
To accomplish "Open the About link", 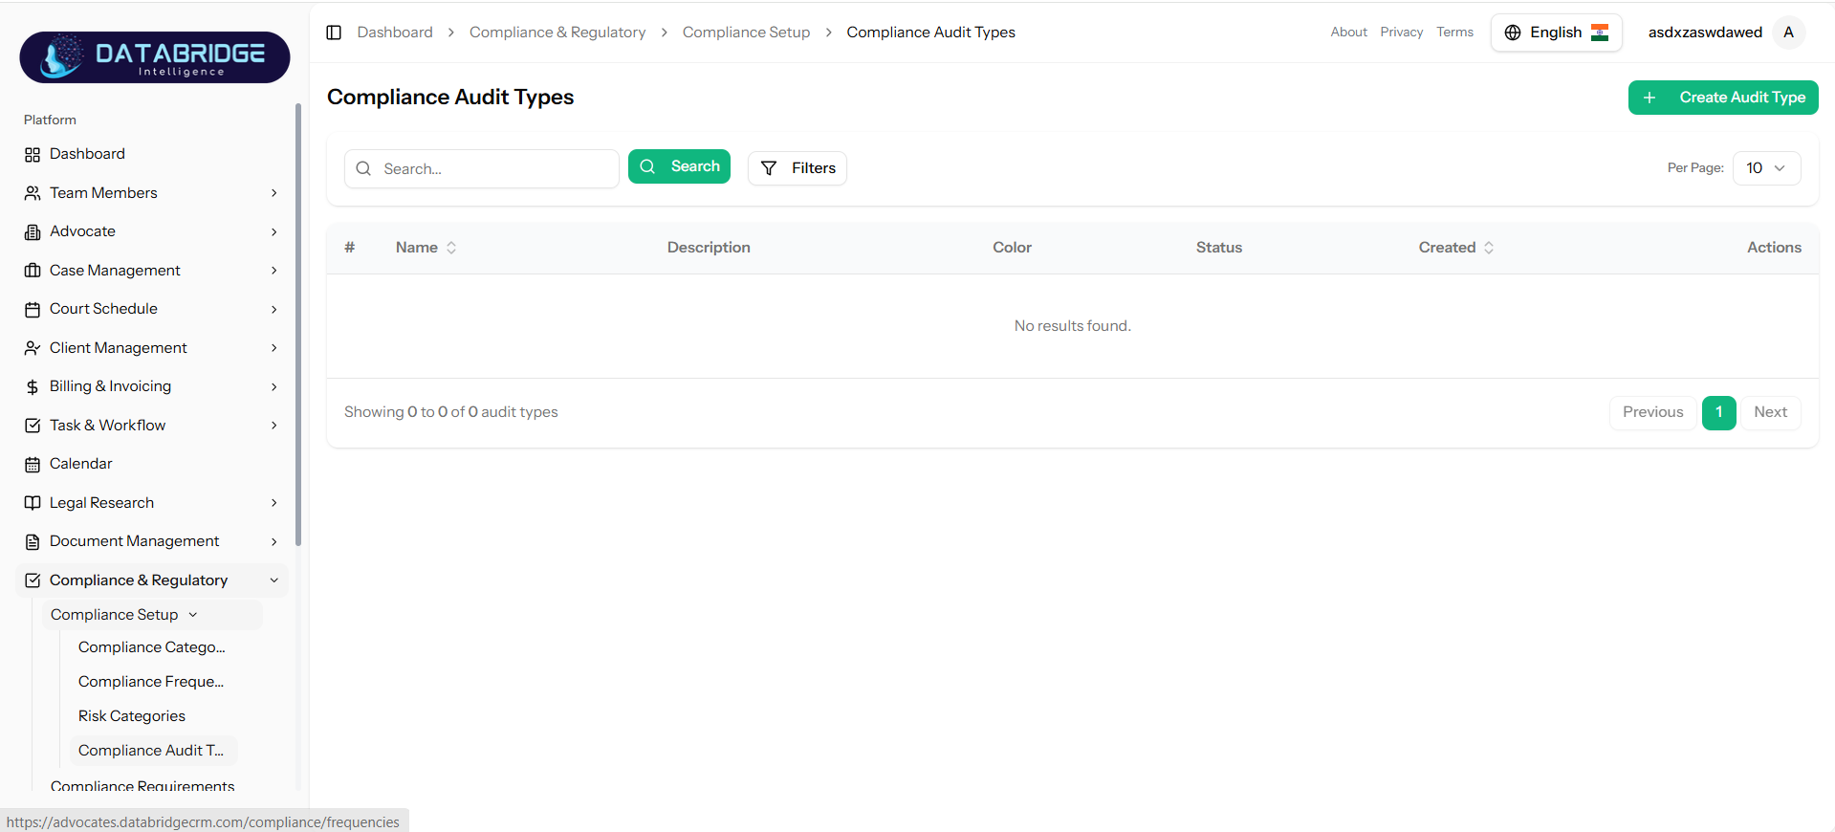I will [x=1348, y=33].
